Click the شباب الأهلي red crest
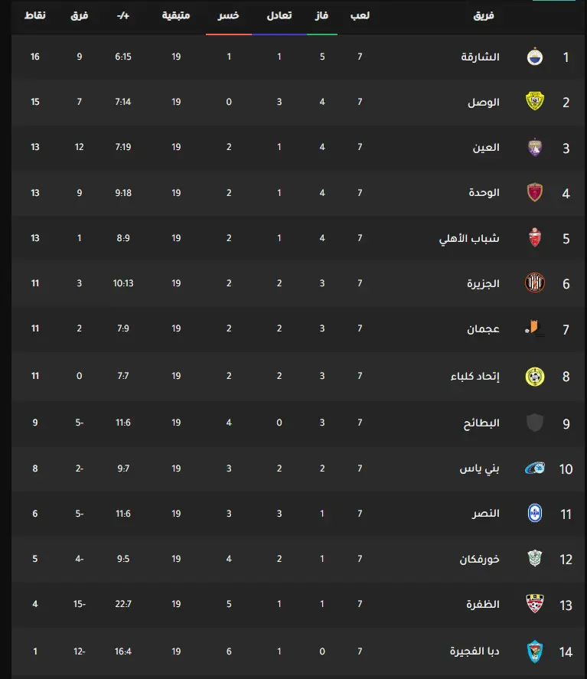This screenshot has width=587, height=679. click(535, 238)
